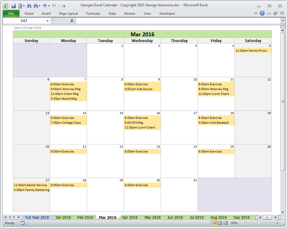Open the Undo history dropdown arrow
This screenshot has height=229, width=288.
click(x=49, y=6)
